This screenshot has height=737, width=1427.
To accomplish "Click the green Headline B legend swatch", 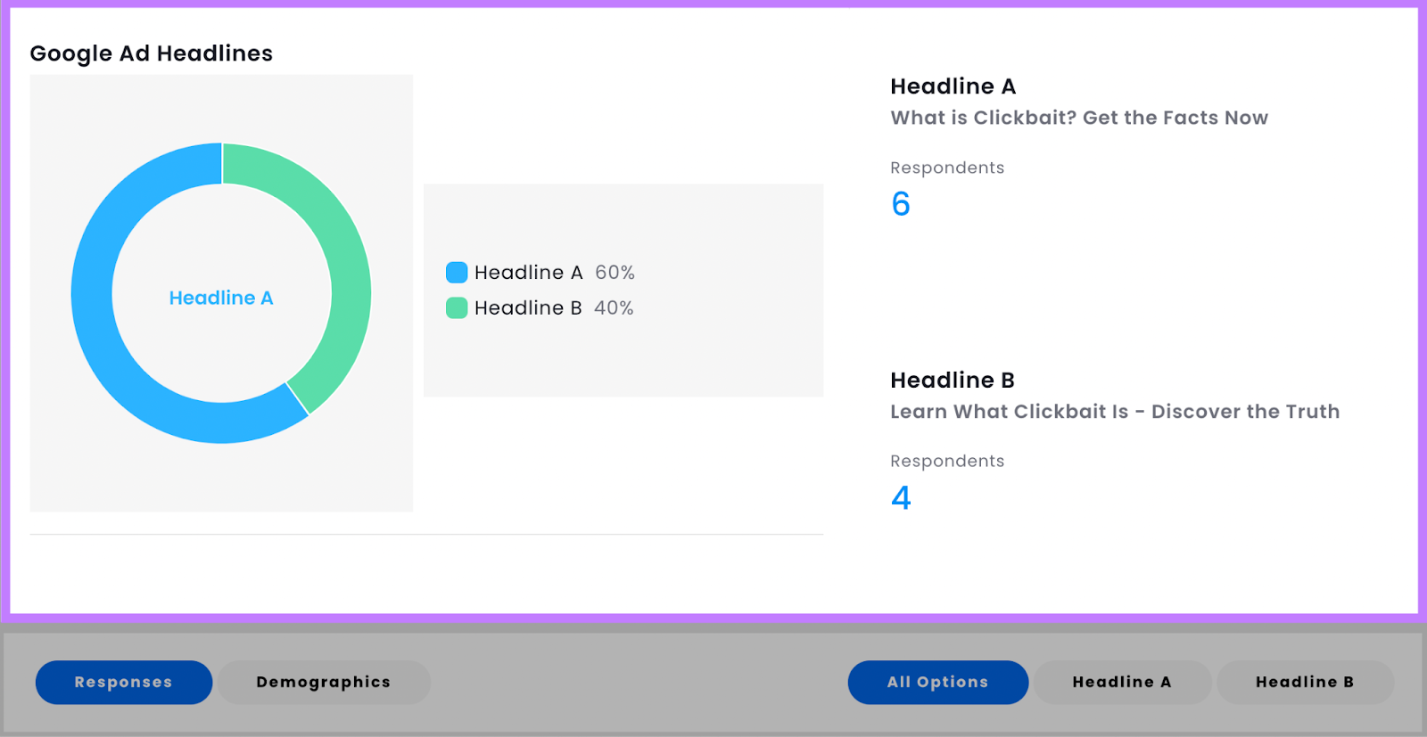I will pos(457,308).
